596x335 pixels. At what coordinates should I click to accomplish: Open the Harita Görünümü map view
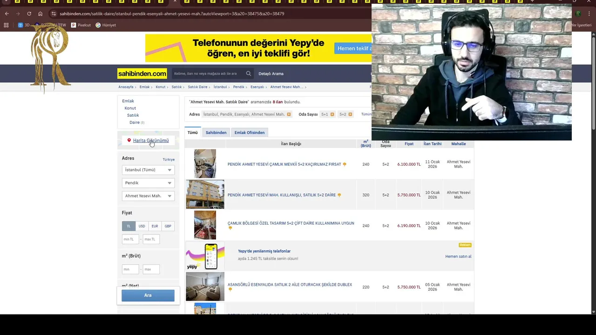click(x=151, y=141)
